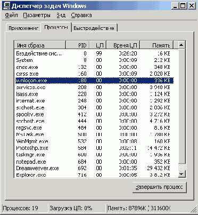The width and height of the screenshot is (198, 215).
Task: Select the Photoshp.exe process
Action: pos(94,148)
